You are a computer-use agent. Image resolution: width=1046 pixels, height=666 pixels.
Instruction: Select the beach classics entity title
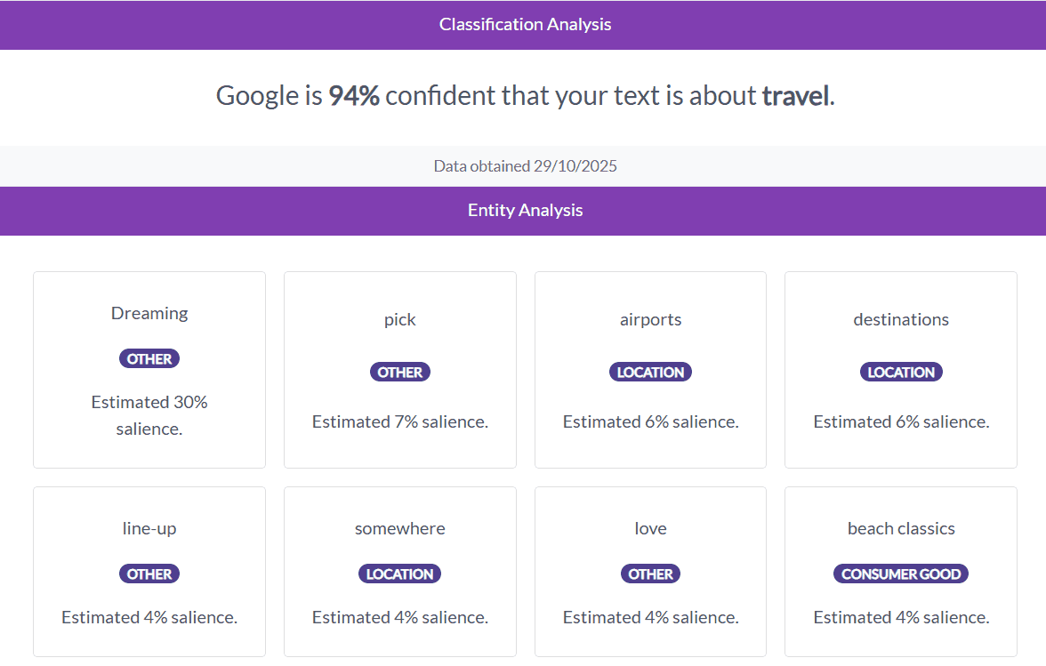pyautogui.click(x=901, y=528)
